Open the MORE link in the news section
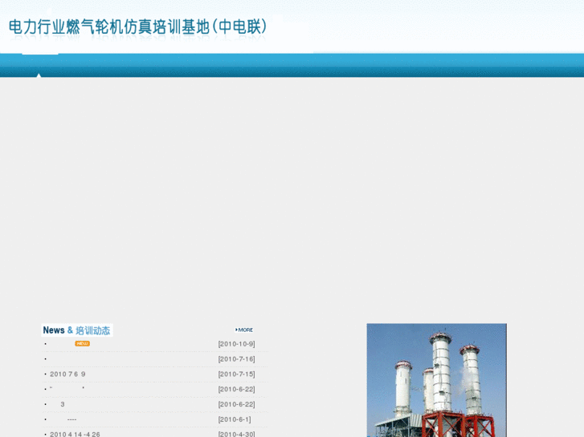 (x=244, y=330)
